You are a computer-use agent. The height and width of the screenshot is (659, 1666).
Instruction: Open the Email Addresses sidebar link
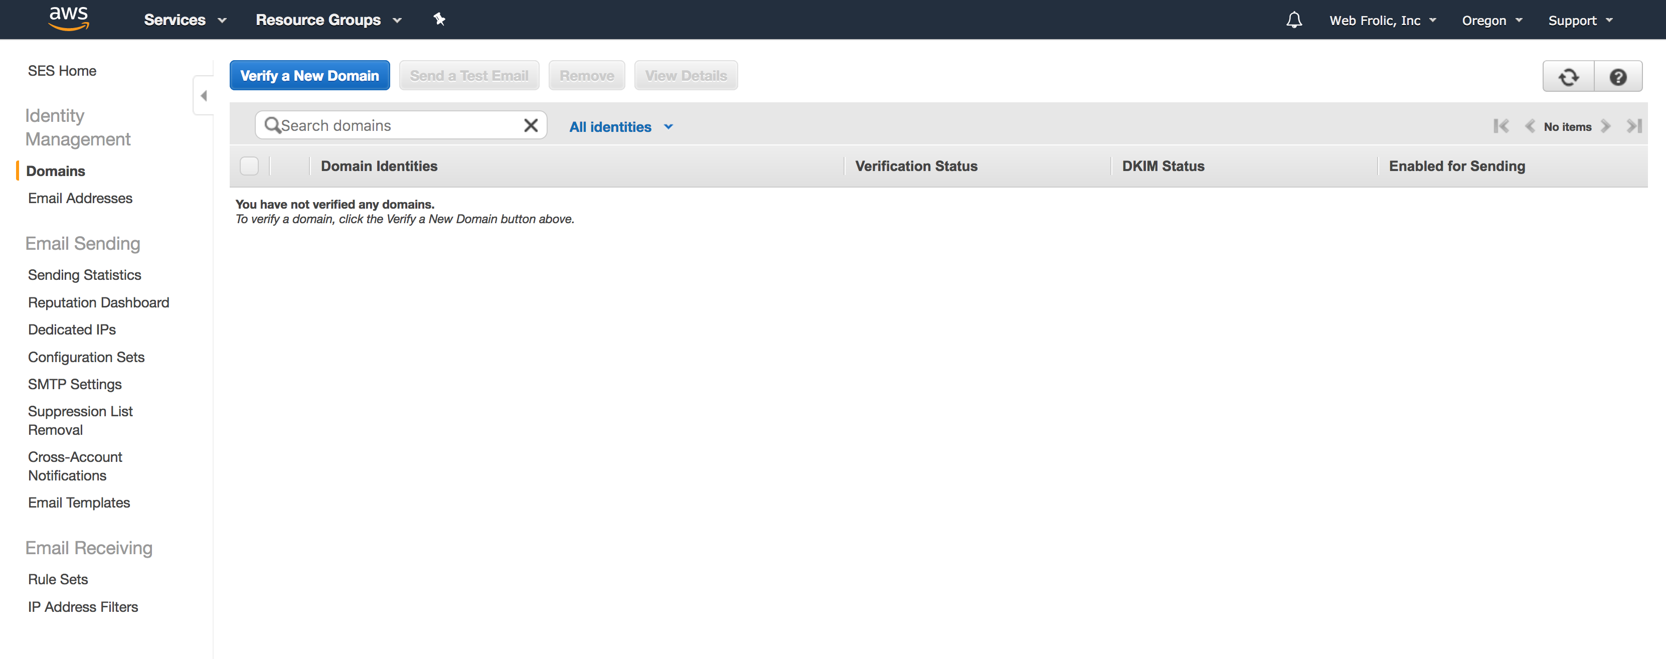pyautogui.click(x=80, y=198)
